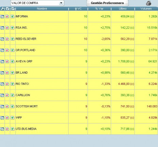Click red down-arrow icon for REED ELSEVIER
This screenshot has height=147, width=158.
tap(7, 39)
